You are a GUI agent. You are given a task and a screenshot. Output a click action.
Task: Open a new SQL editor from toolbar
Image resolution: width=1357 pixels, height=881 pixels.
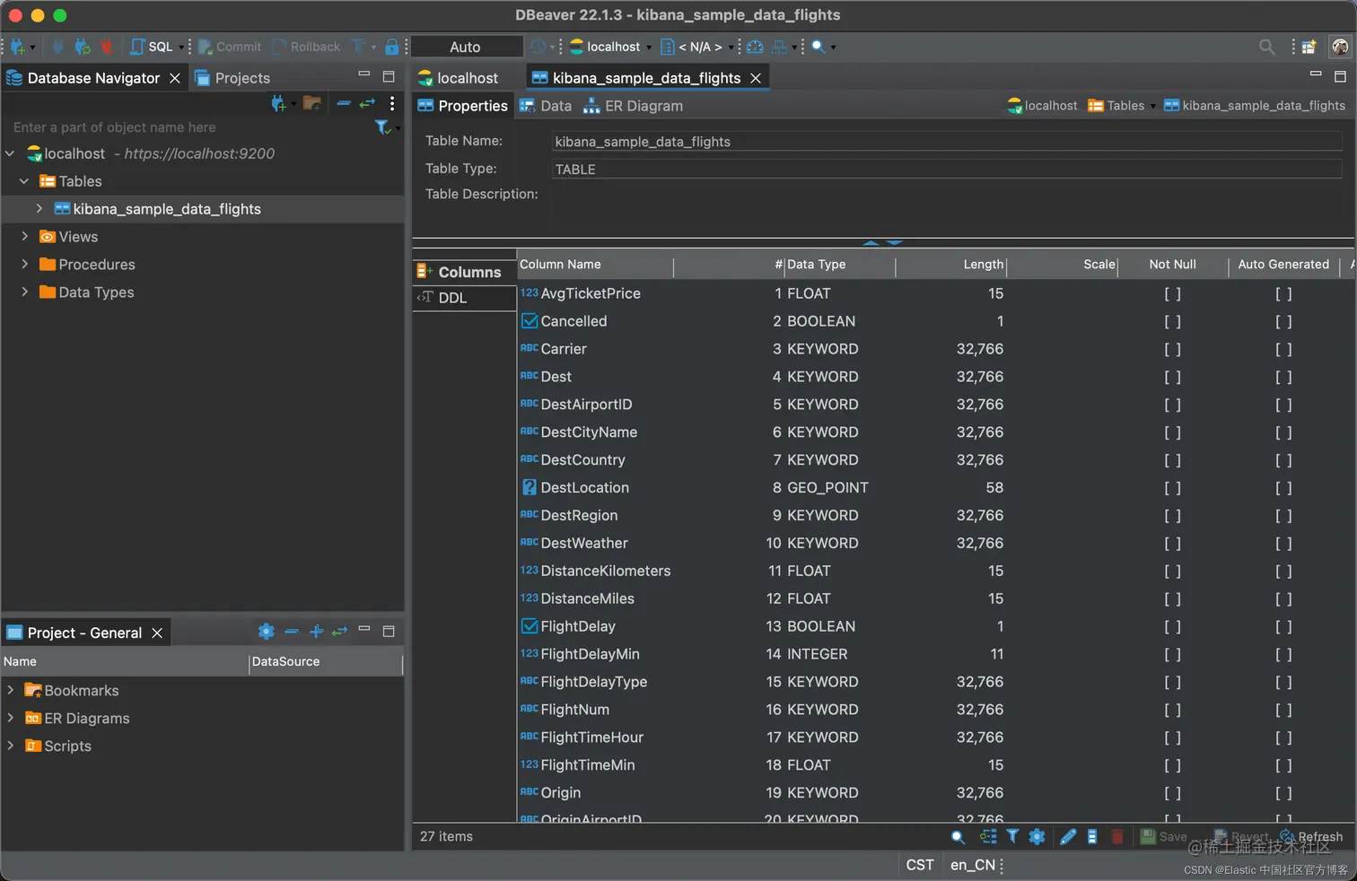click(152, 47)
